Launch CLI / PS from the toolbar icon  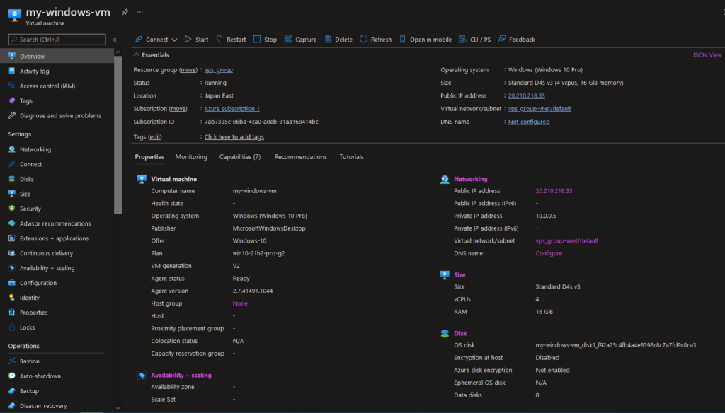pyautogui.click(x=464, y=39)
